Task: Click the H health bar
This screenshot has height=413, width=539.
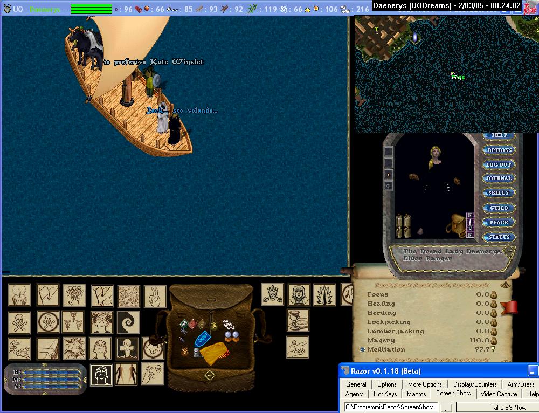Action: pos(52,372)
